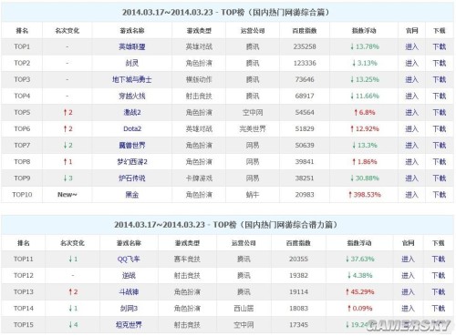Image resolution: width=456 pixels, height=336 pixels.
Task: Click 进入 in the TOP9 row
Action: 411,178
